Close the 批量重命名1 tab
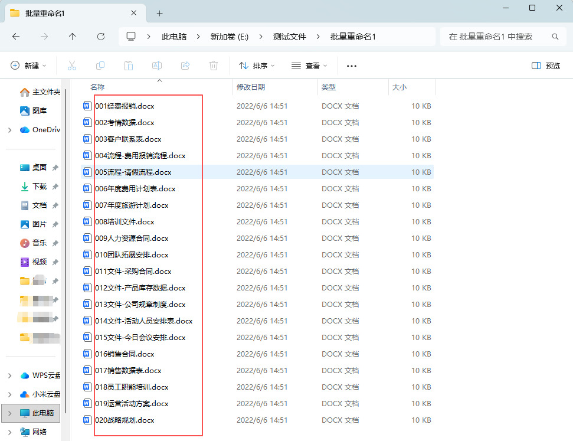The height and width of the screenshot is (441, 573). click(134, 13)
